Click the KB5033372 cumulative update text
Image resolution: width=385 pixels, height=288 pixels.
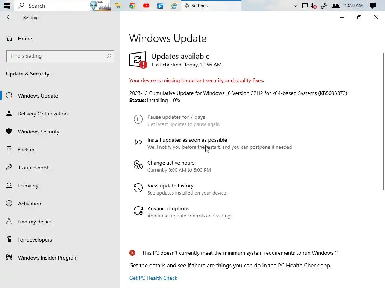tap(238, 93)
